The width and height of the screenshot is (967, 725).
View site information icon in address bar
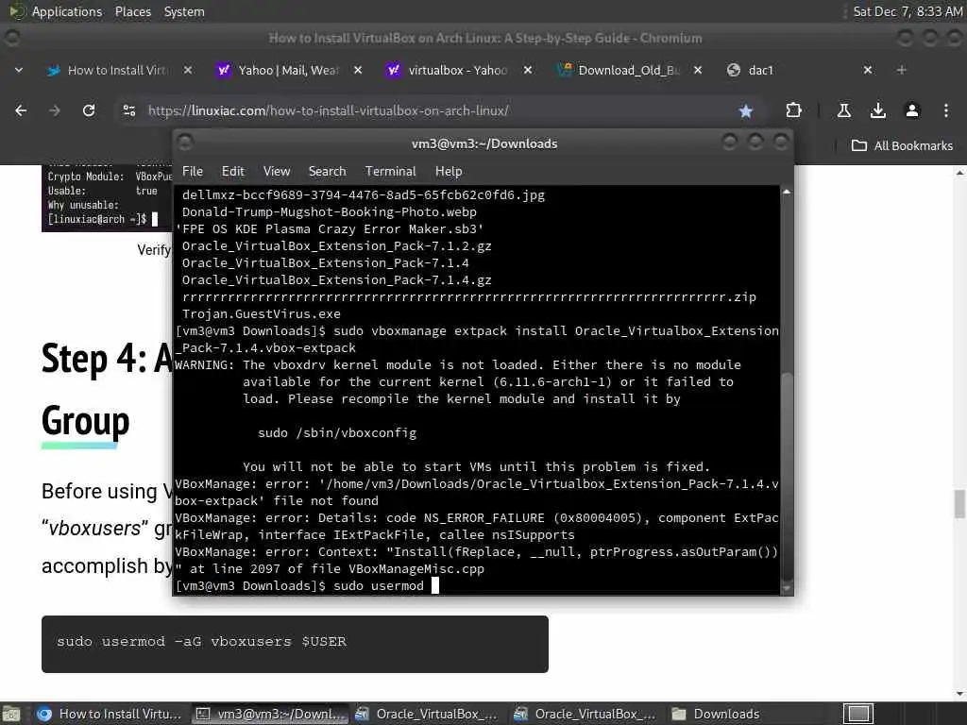(x=128, y=111)
